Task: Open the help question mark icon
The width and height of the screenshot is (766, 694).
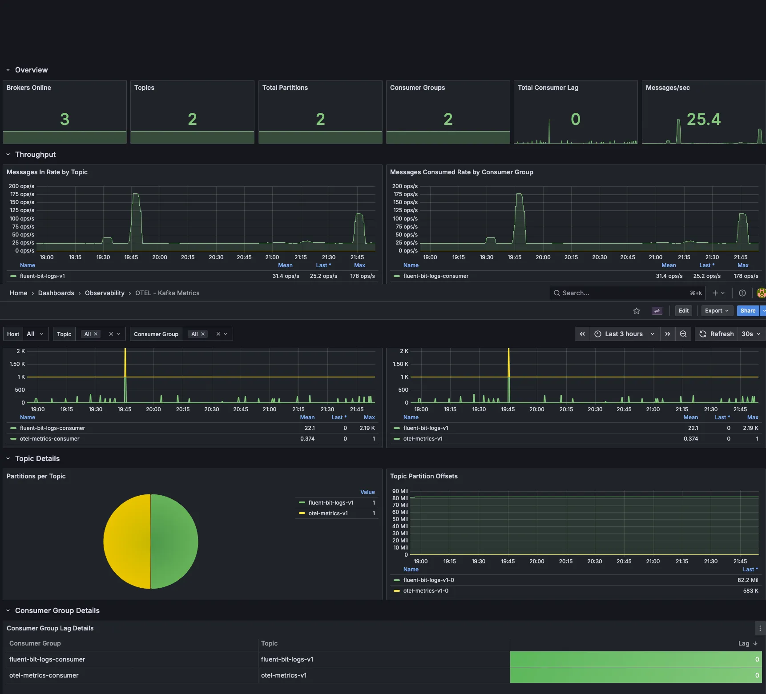Action: coord(742,293)
